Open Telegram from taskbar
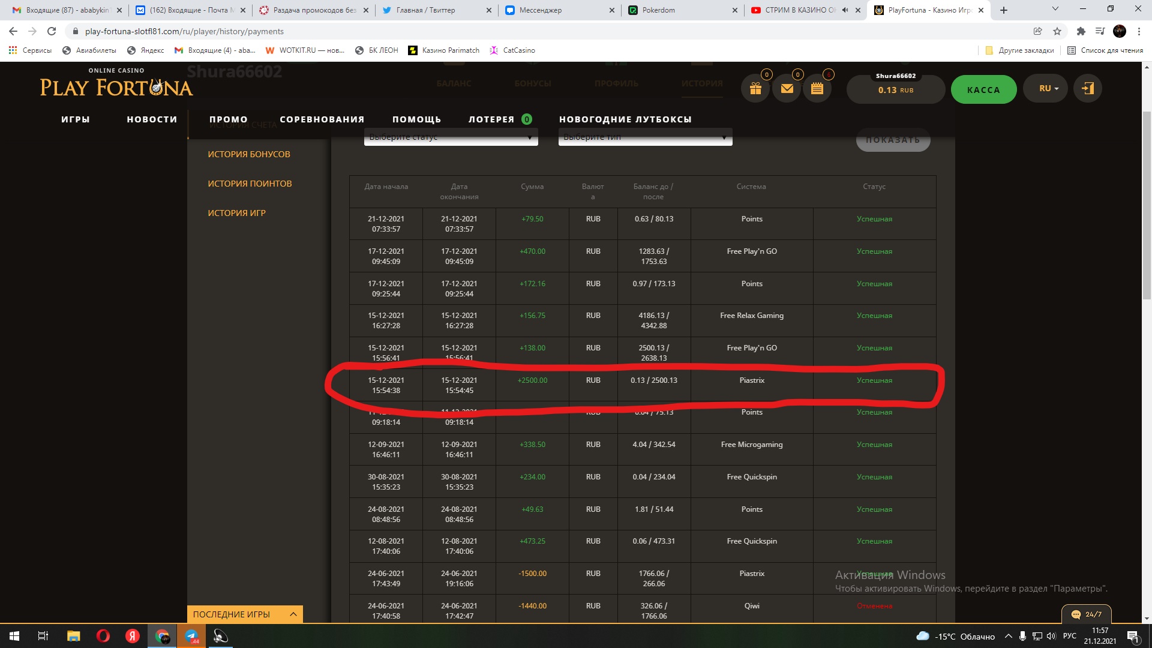This screenshot has width=1152, height=648. pyautogui.click(x=191, y=636)
